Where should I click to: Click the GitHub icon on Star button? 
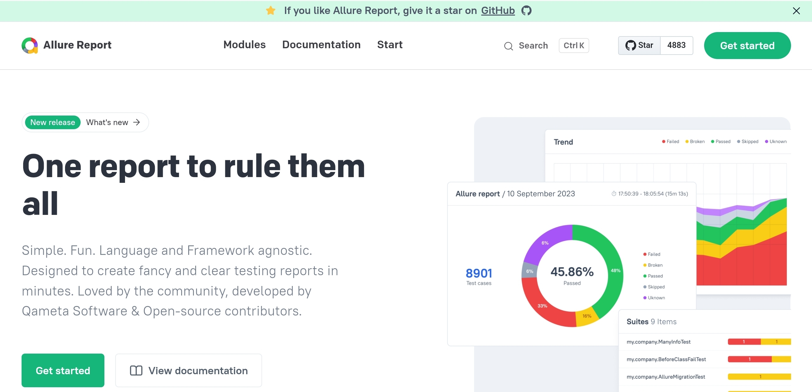(630, 45)
